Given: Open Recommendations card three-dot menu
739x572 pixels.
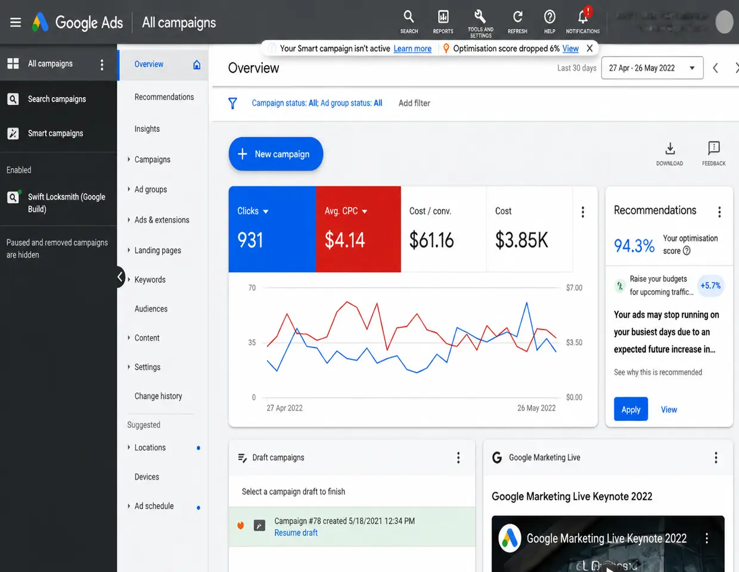Looking at the screenshot, I should 719,212.
